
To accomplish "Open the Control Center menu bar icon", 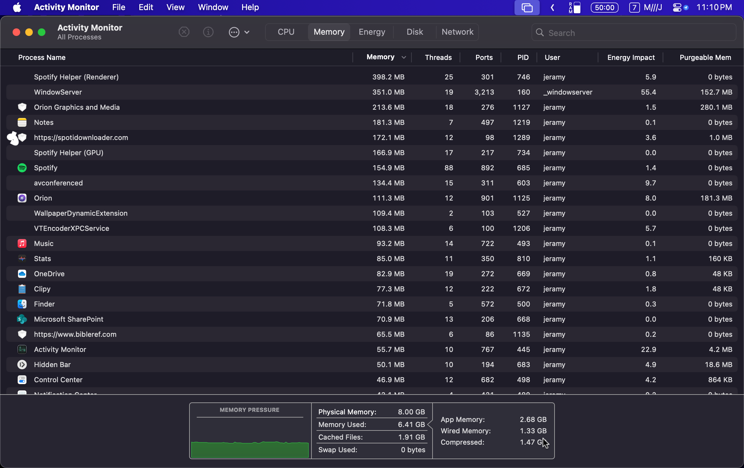I will click(x=677, y=8).
